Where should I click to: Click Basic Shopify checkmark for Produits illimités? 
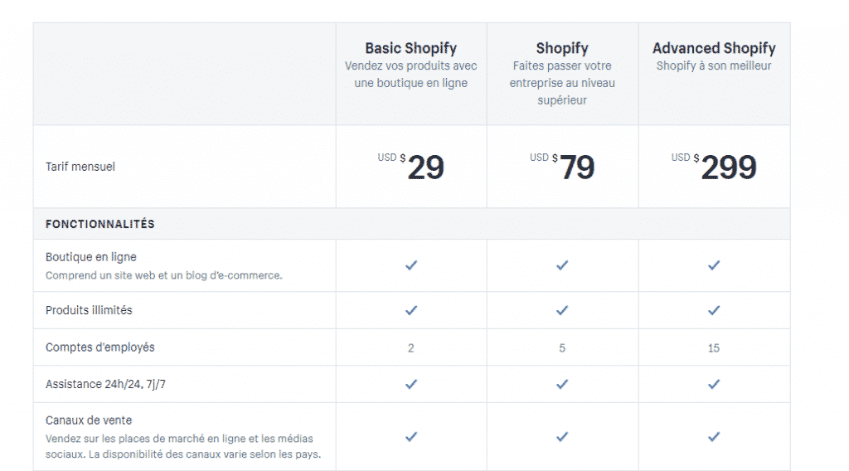(411, 310)
